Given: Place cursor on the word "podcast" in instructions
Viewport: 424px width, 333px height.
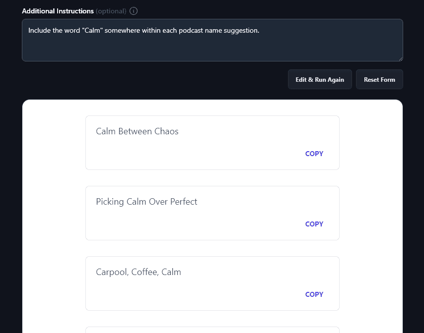Looking at the screenshot, I should pos(186,31).
